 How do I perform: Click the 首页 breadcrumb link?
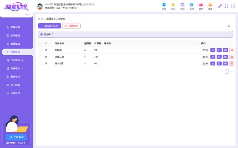tap(40, 19)
